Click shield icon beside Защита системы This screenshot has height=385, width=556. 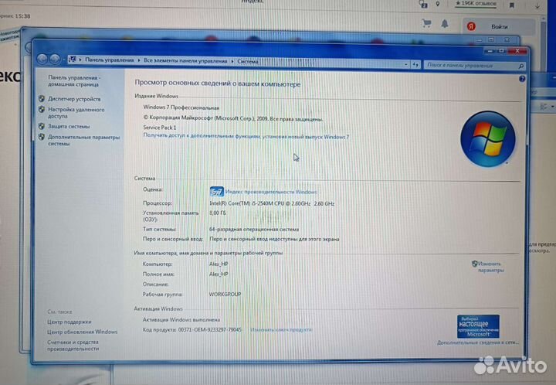pyautogui.click(x=42, y=126)
